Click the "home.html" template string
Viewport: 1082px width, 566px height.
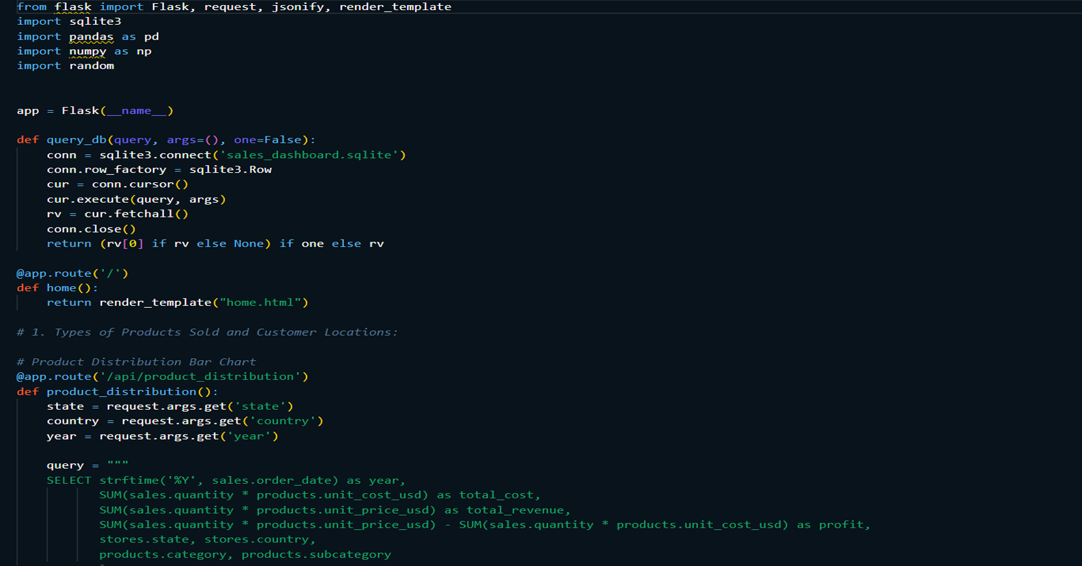point(260,303)
